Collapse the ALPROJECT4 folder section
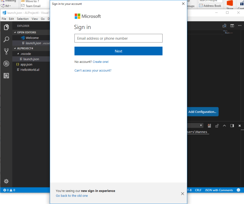Screen dimensions: 244x204 (x=15, y=48)
